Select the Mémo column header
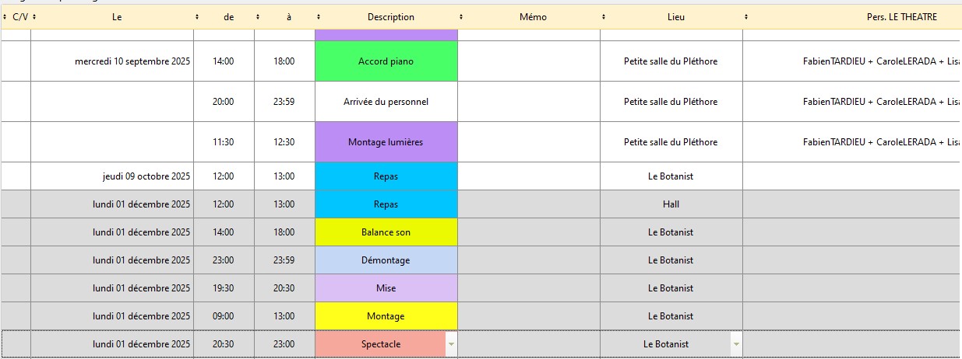Screen dimensions: 962x359 (x=533, y=17)
